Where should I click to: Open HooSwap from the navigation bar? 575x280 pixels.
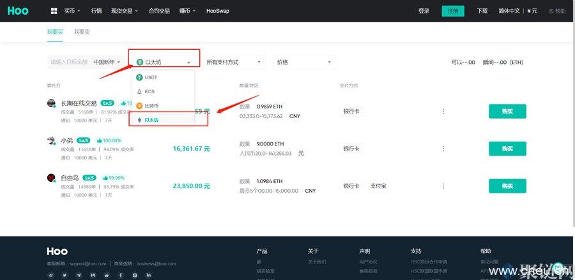(218, 11)
